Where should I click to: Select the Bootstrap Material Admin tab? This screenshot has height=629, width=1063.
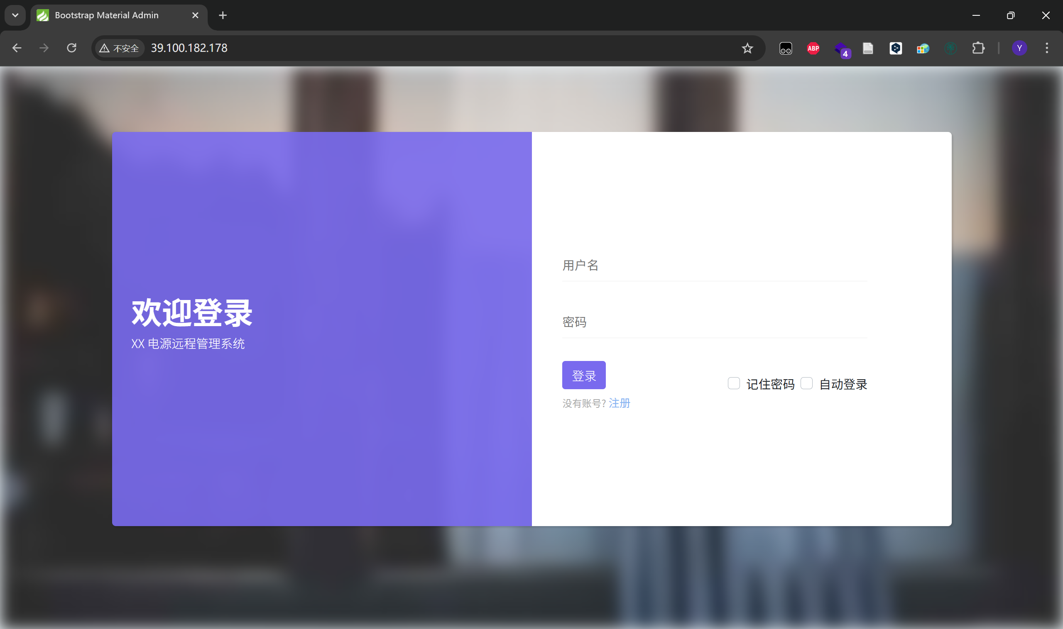[x=107, y=15]
